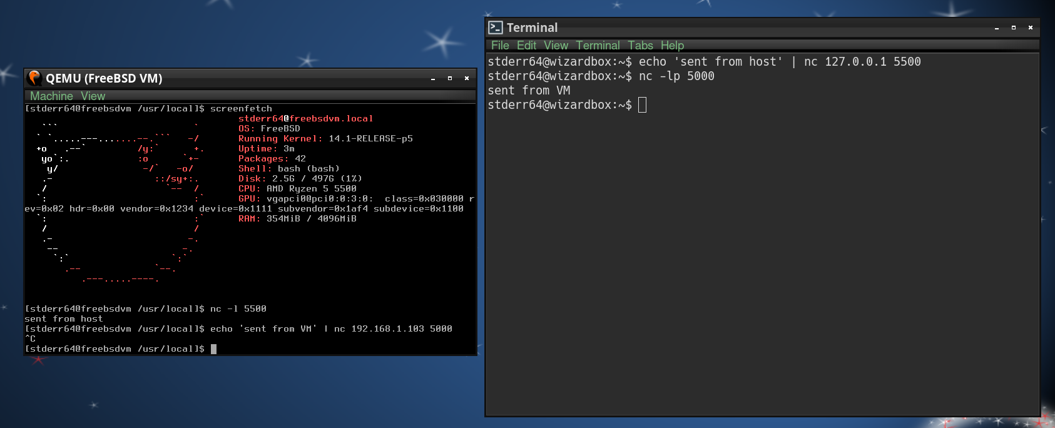1055x428 pixels.
Task: Click the FreeBSD VM console prompt cursor
Action: coord(213,349)
